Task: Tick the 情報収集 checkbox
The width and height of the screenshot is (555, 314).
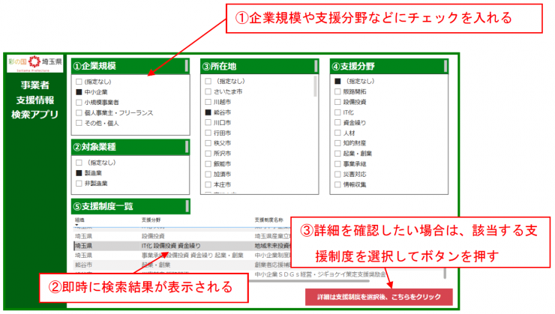Action: point(337,184)
